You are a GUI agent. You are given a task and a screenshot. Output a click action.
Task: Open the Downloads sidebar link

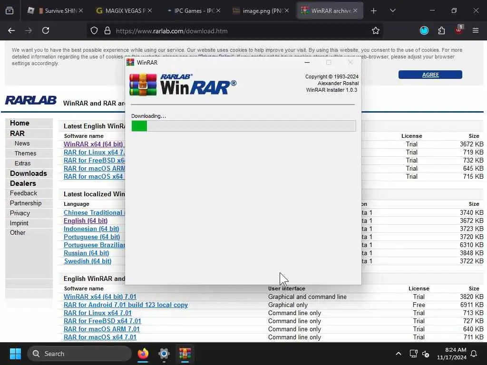[28, 173]
